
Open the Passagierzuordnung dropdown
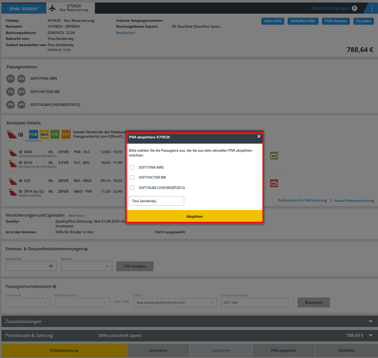click(257, 303)
